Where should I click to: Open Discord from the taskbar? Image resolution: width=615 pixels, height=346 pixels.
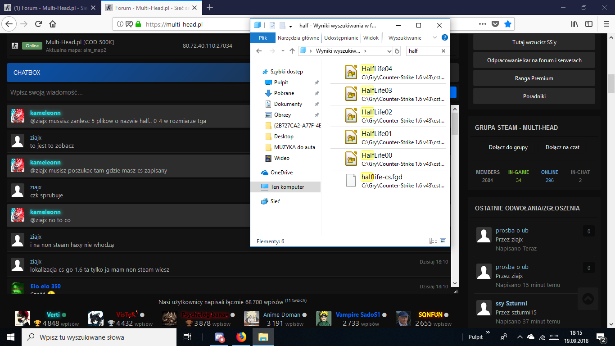pos(220,337)
